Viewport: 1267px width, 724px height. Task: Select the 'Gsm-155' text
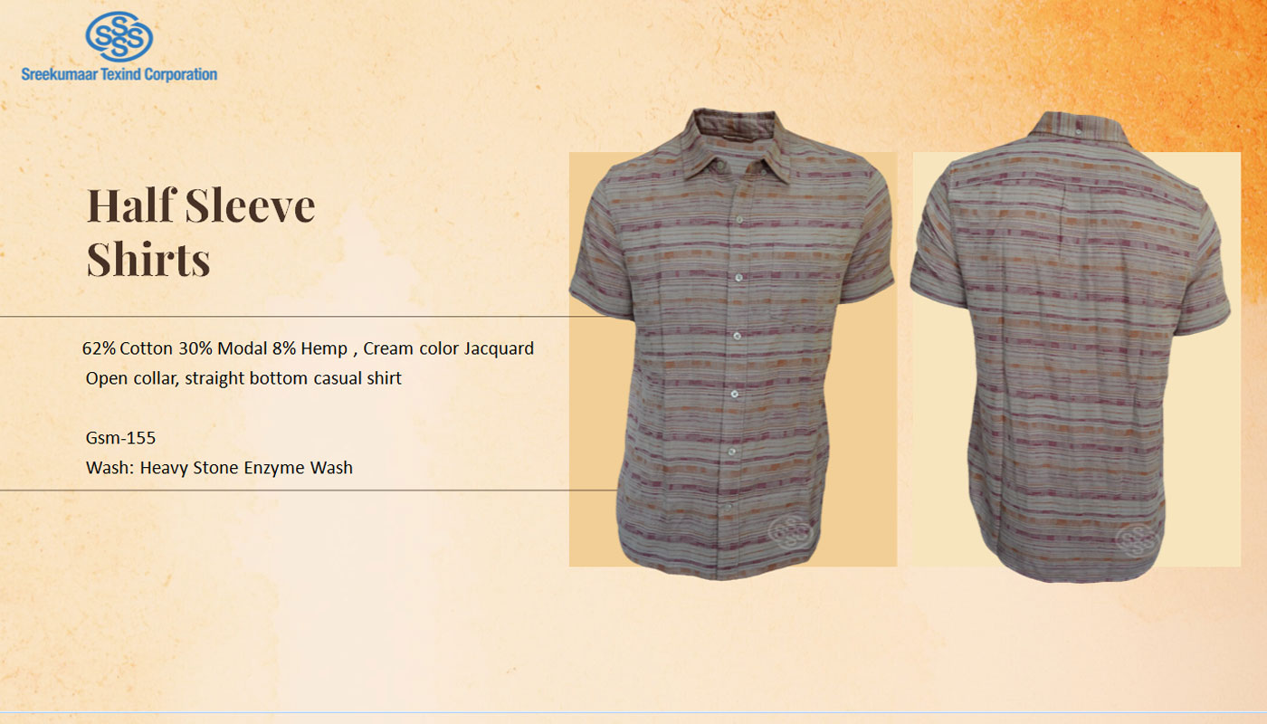[x=120, y=438]
